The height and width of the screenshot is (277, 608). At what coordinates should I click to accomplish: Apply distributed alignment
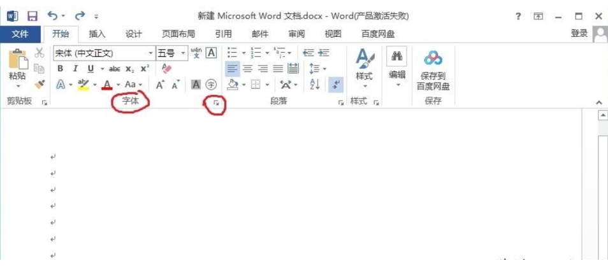click(293, 69)
